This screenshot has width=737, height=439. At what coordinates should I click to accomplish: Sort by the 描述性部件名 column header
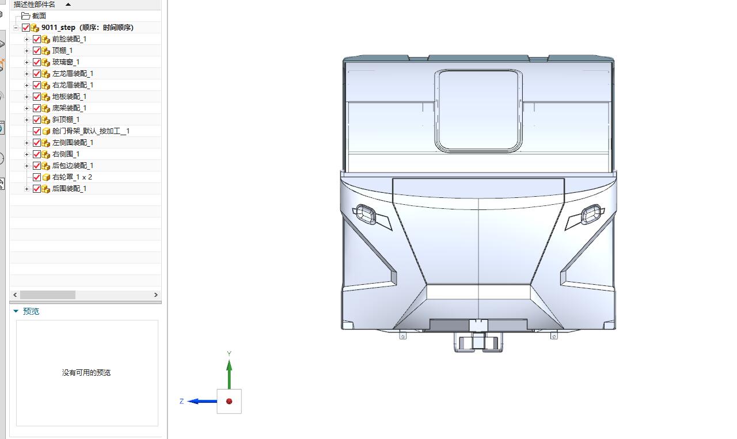[35, 4]
